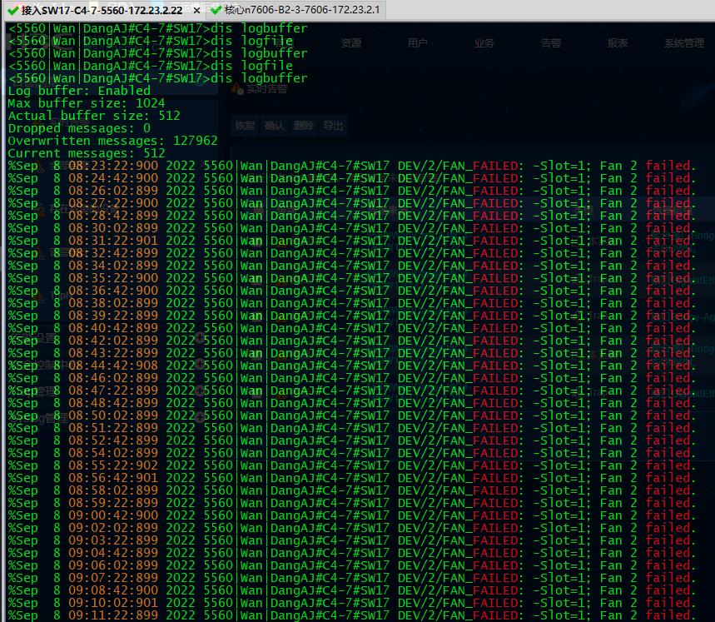The width and height of the screenshot is (715, 622).
Task: Click the 08:27:22:900 timestamp in the log
Action: tap(113, 203)
